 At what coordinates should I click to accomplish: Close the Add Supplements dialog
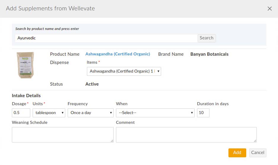click(269, 9)
